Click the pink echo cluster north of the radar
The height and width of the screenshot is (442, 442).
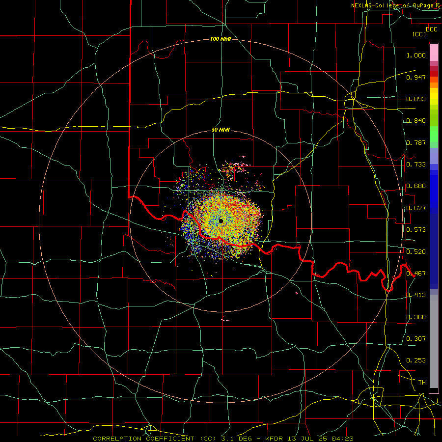pyautogui.click(x=234, y=167)
